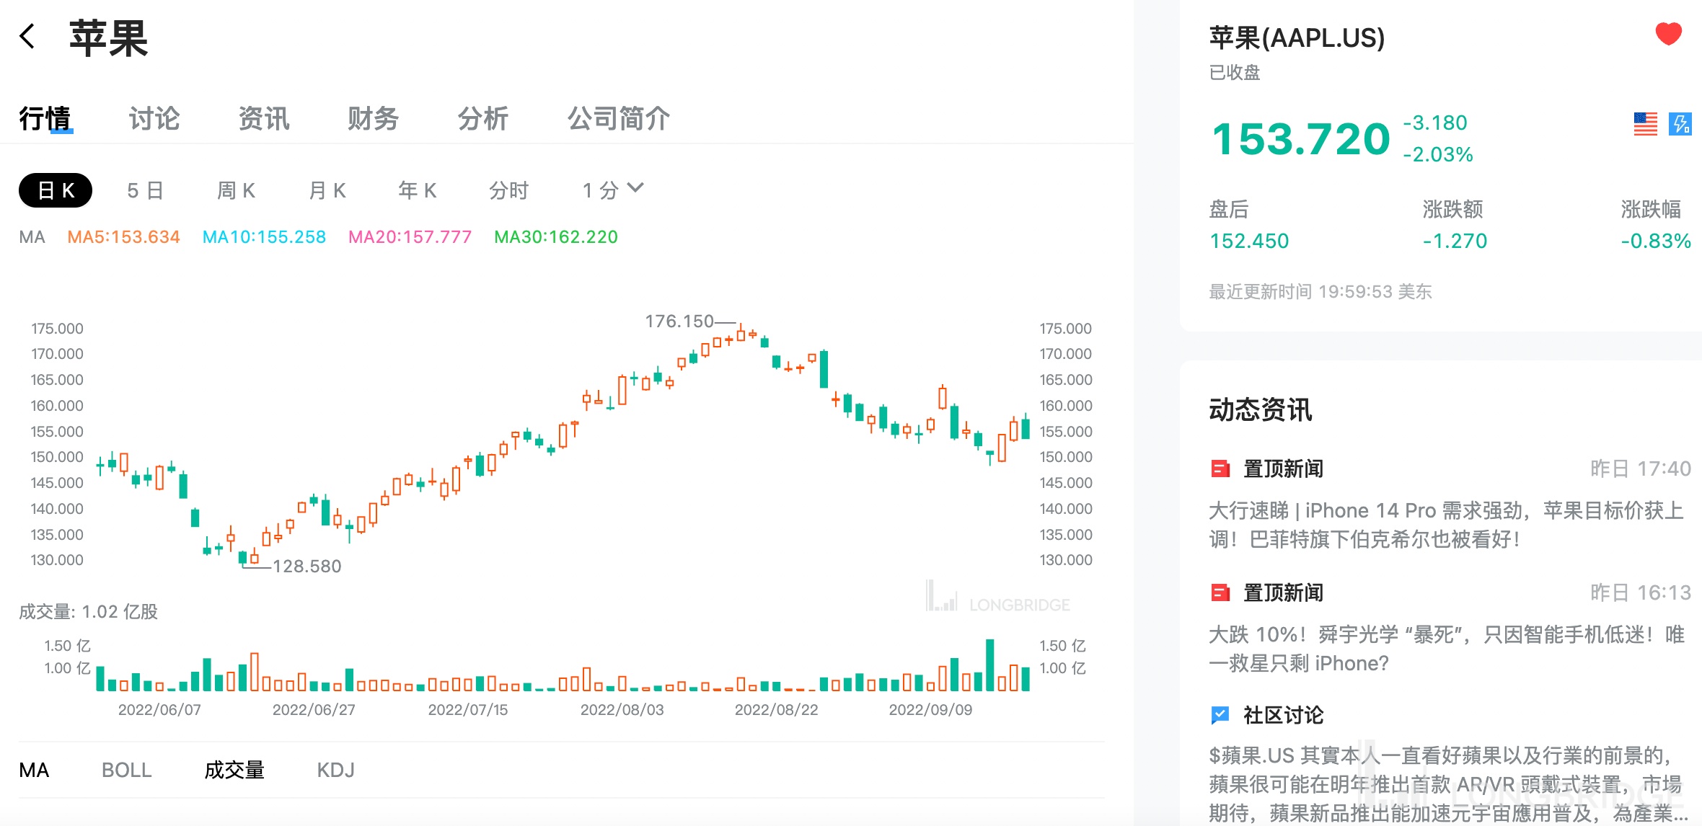1702x826 pixels.
Task: Click the tallest volume bar in chart
Action: [990, 665]
